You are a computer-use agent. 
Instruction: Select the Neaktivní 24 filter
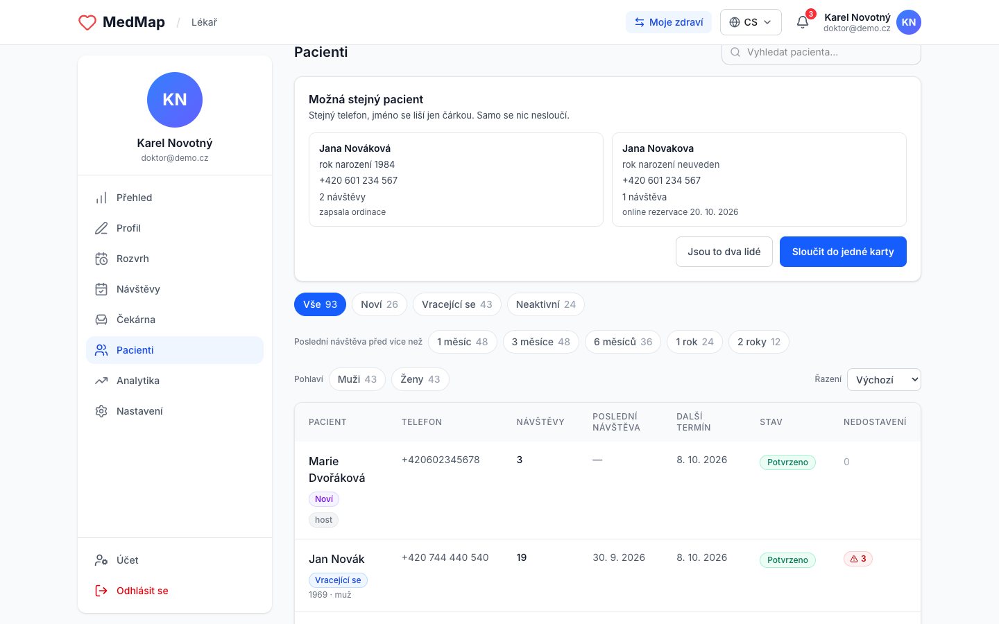pyautogui.click(x=546, y=304)
